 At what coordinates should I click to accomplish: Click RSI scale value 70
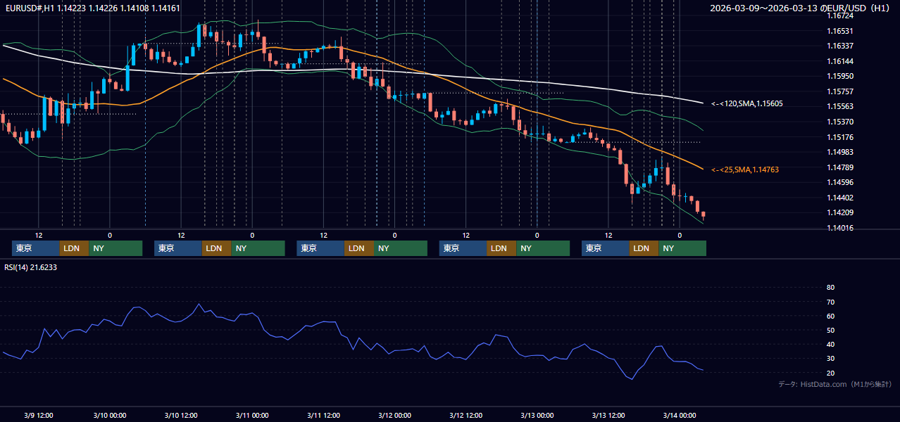tap(830, 302)
